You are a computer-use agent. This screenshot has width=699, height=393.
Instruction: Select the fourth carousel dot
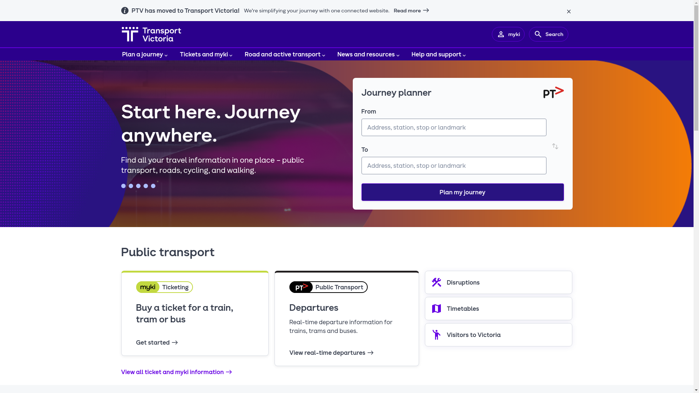click(x=146, y=186)
